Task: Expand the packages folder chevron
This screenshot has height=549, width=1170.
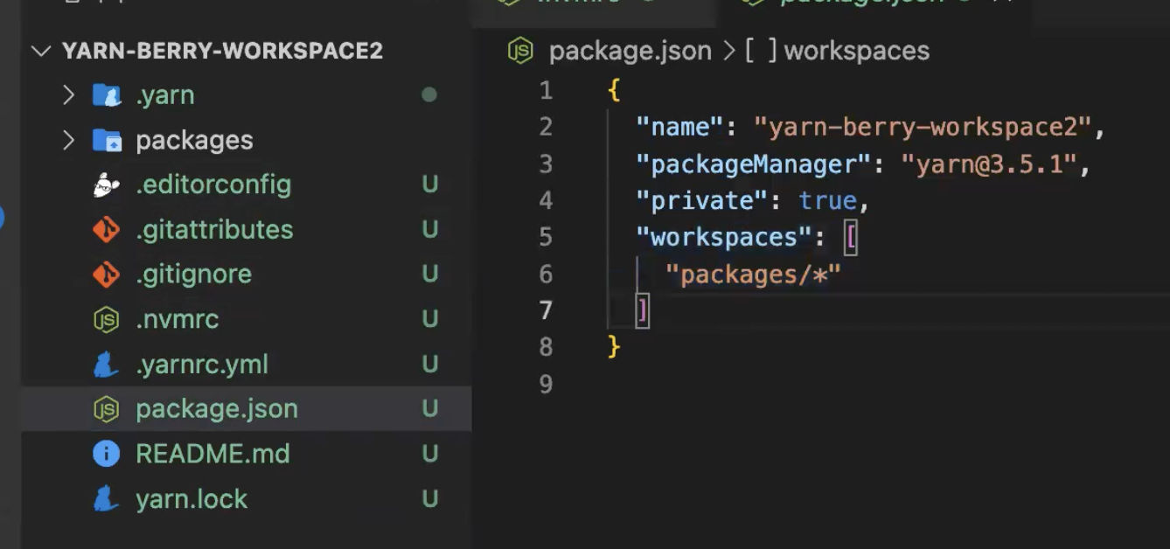Action: pos(69,140)
